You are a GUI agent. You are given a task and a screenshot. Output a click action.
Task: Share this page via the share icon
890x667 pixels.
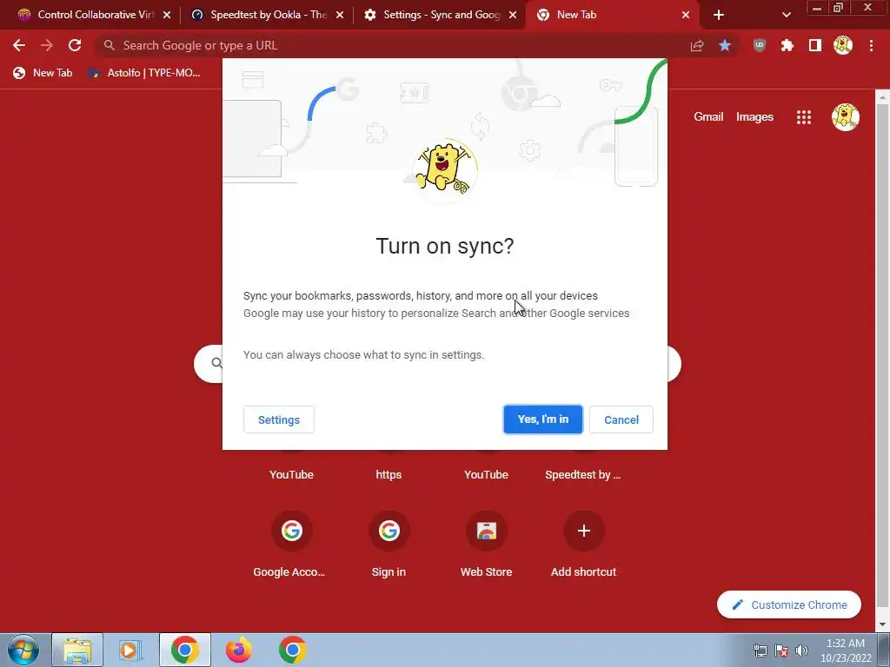tap(696, 45)
